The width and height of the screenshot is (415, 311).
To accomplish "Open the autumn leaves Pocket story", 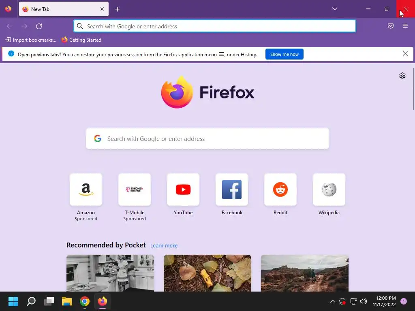I will point(207,273).
